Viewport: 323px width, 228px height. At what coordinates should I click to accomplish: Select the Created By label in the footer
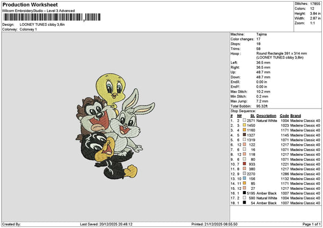pyautogui.click(x=11, y=224)
